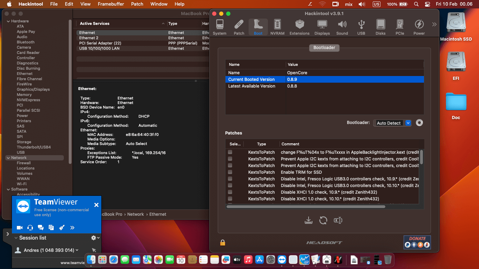Image resolution: width=479 pixels, height=269 pixels.
Task: Toggle checkbox for Fresco Logic USB3.0 10.9 row
Action: coord(230,179)
